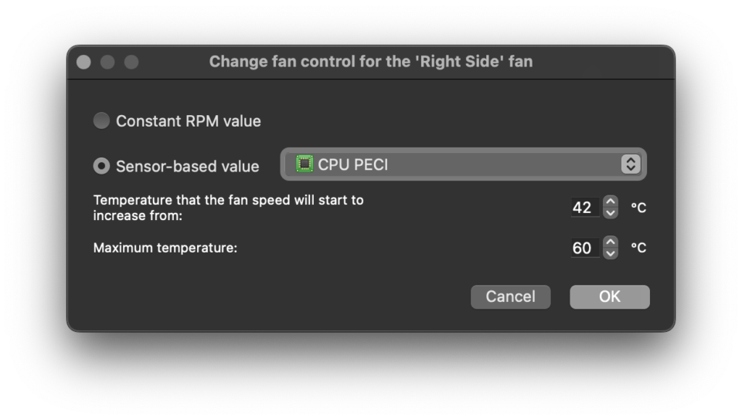The image size is (742, 420).
Task: Click the 'Constant RPM value' label text
Action: [x=189, y=121]
